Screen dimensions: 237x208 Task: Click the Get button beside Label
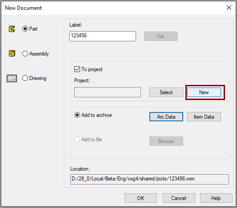[161, 36]
